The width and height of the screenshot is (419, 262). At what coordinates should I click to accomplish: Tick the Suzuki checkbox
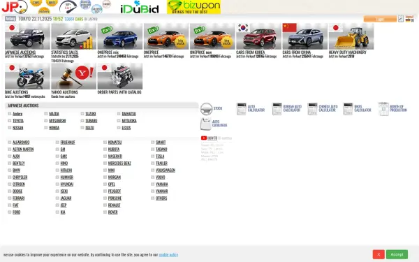coord(82,114)
